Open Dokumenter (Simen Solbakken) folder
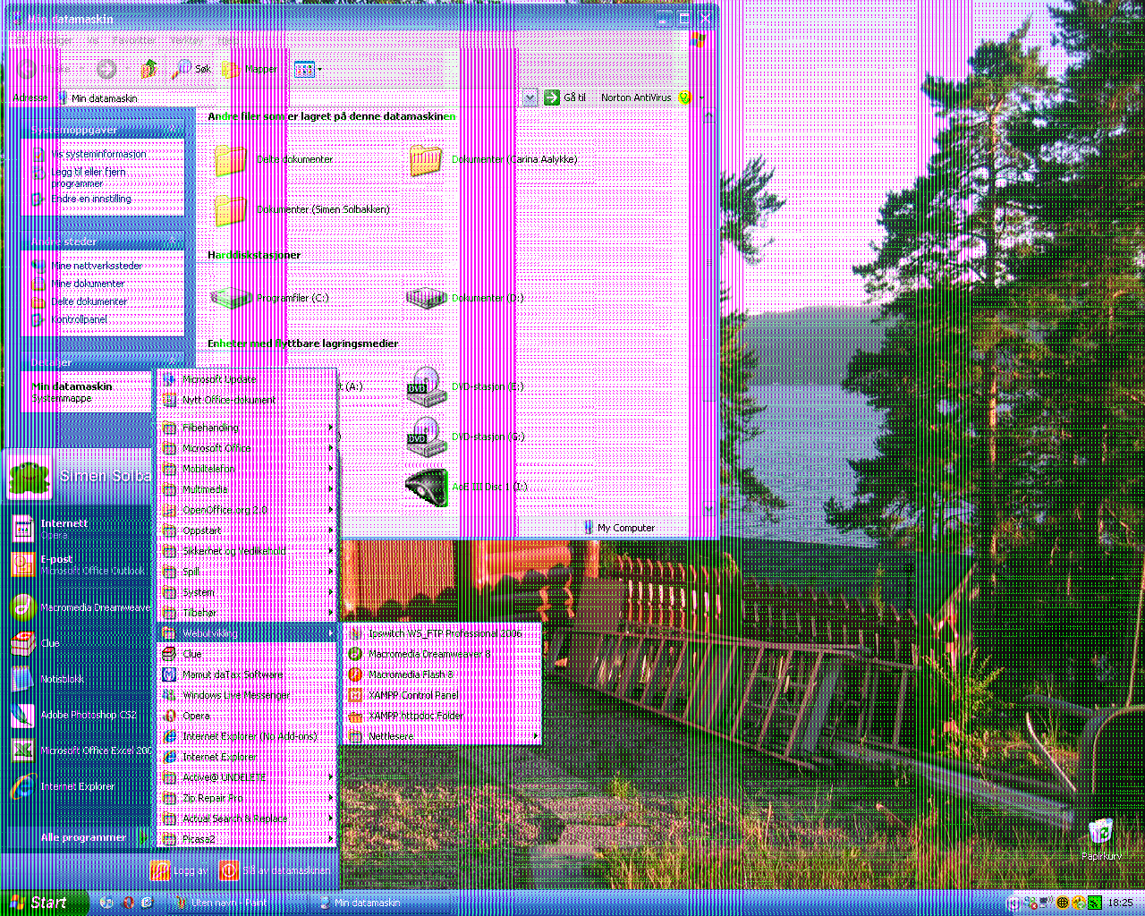 (301, 210)
